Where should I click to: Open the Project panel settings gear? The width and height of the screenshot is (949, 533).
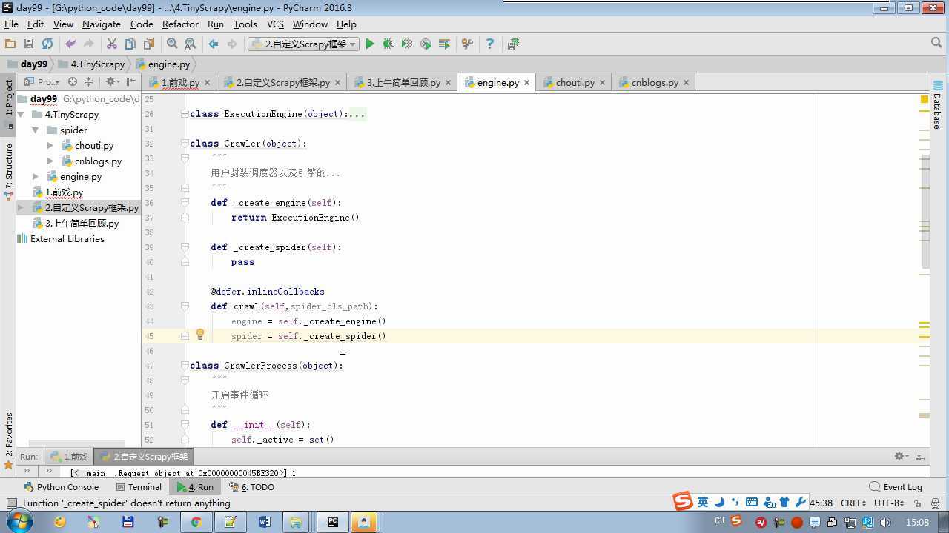(x=111, y=82)
